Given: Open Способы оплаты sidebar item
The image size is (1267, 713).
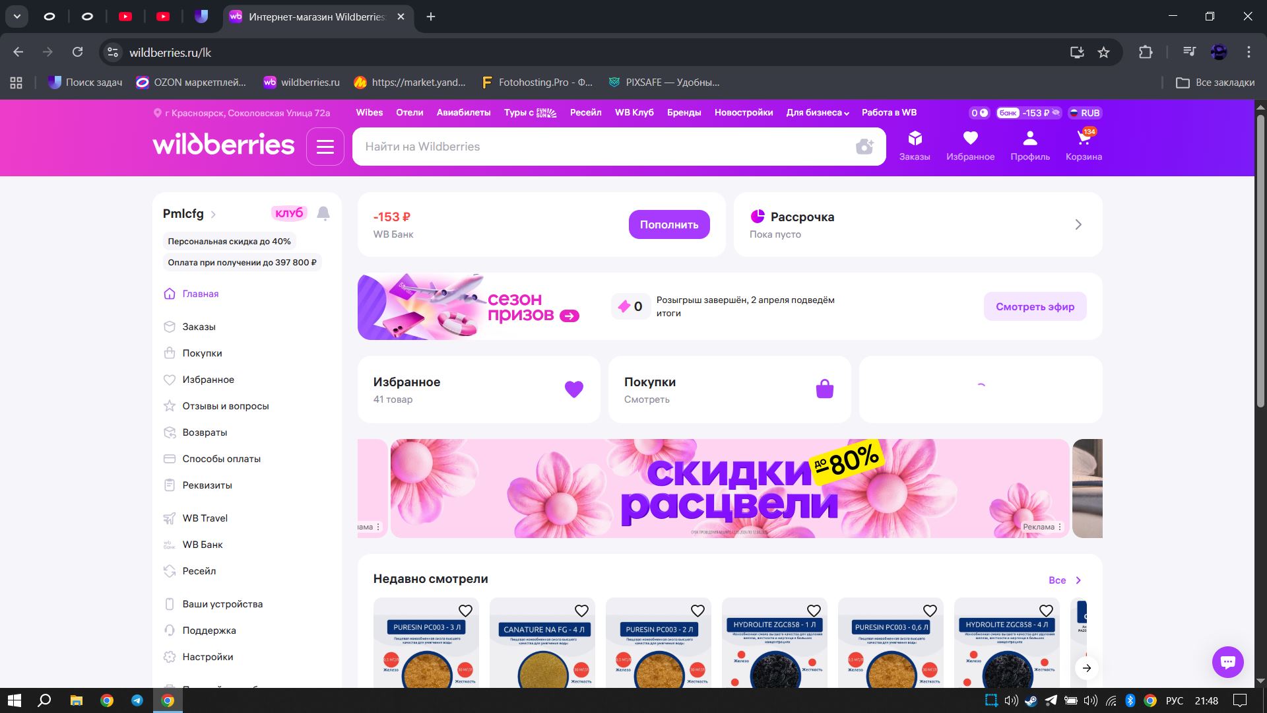Looking at the screenshot, I should [x=221, y=459].
